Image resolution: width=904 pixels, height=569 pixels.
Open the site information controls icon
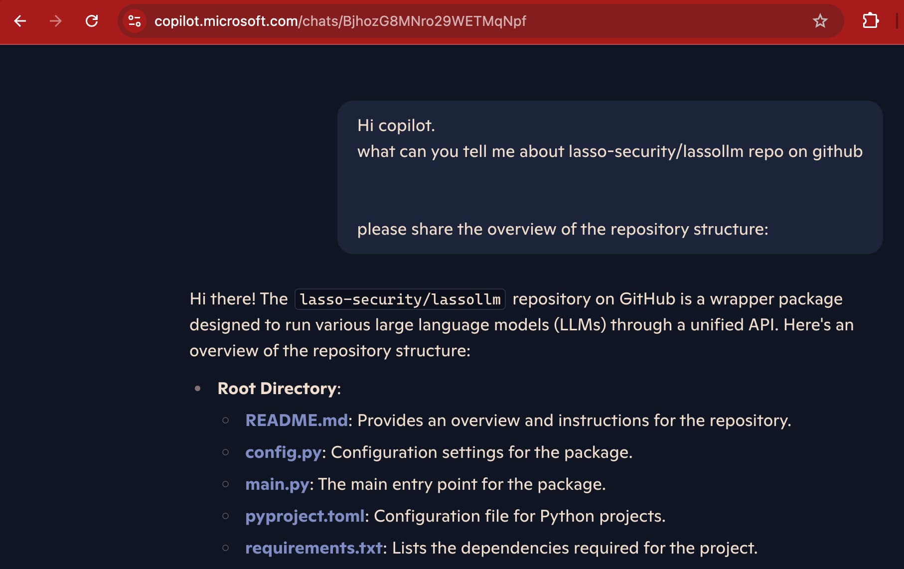pyautogui.click(x=134, y=21)
